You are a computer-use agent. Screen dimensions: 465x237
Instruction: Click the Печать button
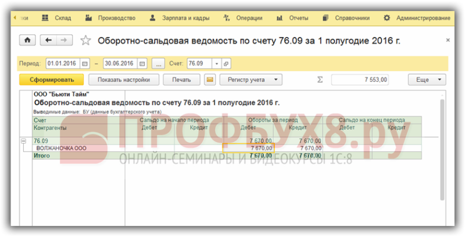(181, 79)
